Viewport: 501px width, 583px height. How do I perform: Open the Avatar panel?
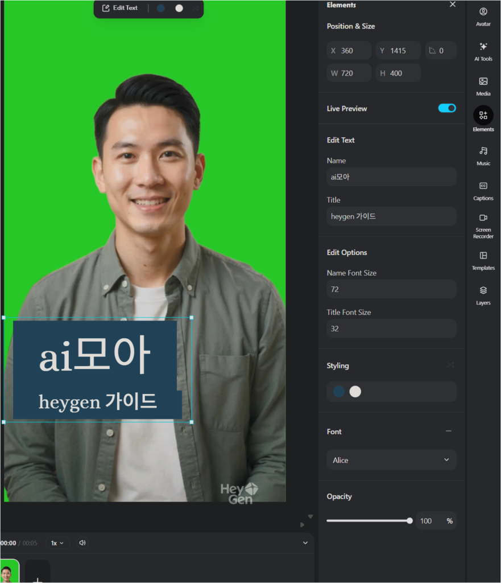tap(482, 16)
